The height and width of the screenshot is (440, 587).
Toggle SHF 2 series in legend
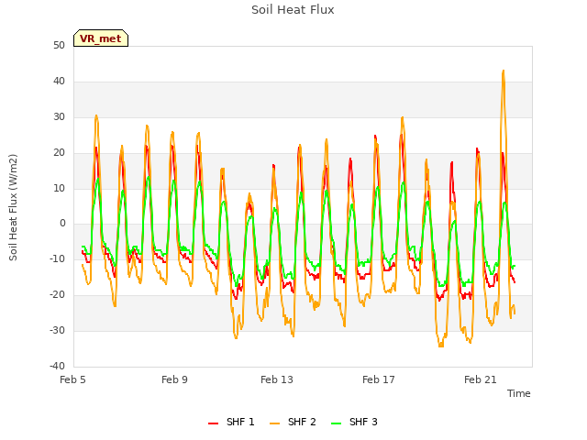click(293, 422)
